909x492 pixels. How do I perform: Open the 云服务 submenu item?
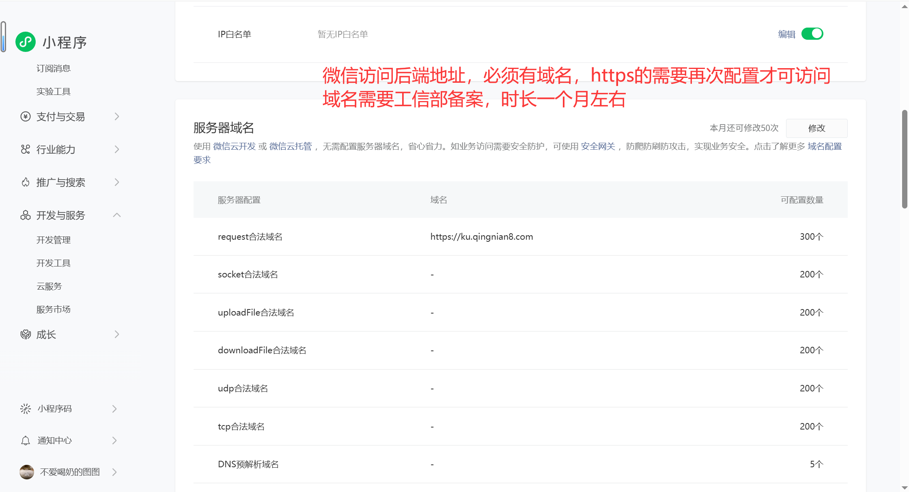(49, 286)
